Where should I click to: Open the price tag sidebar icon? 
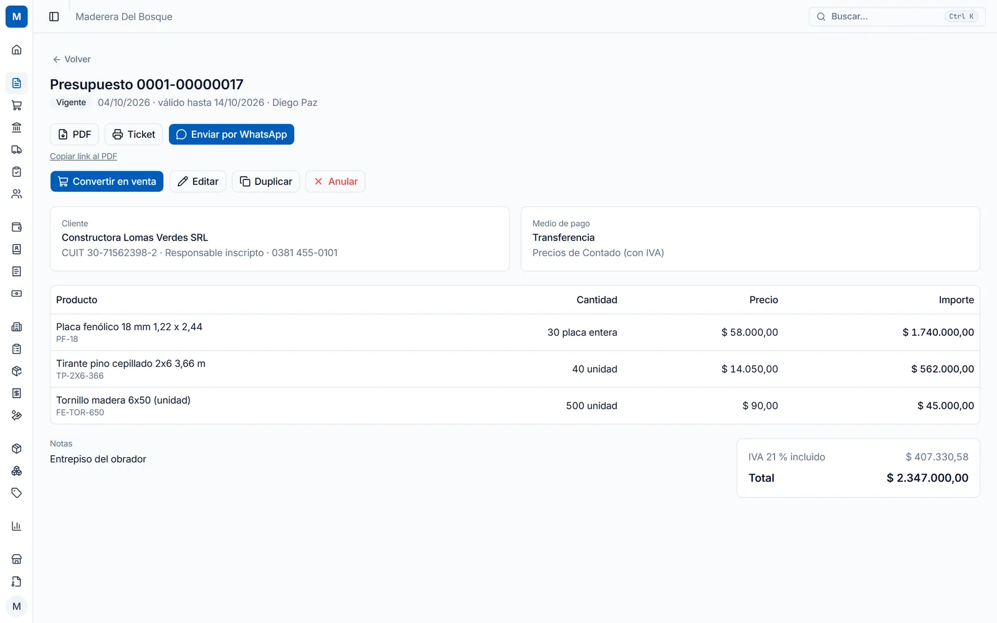pos(17,493)
